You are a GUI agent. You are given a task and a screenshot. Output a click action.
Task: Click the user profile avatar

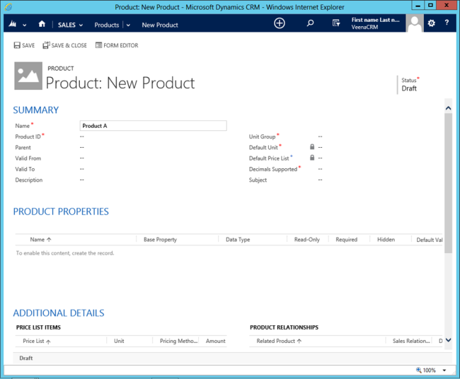(x=415, y=23)
